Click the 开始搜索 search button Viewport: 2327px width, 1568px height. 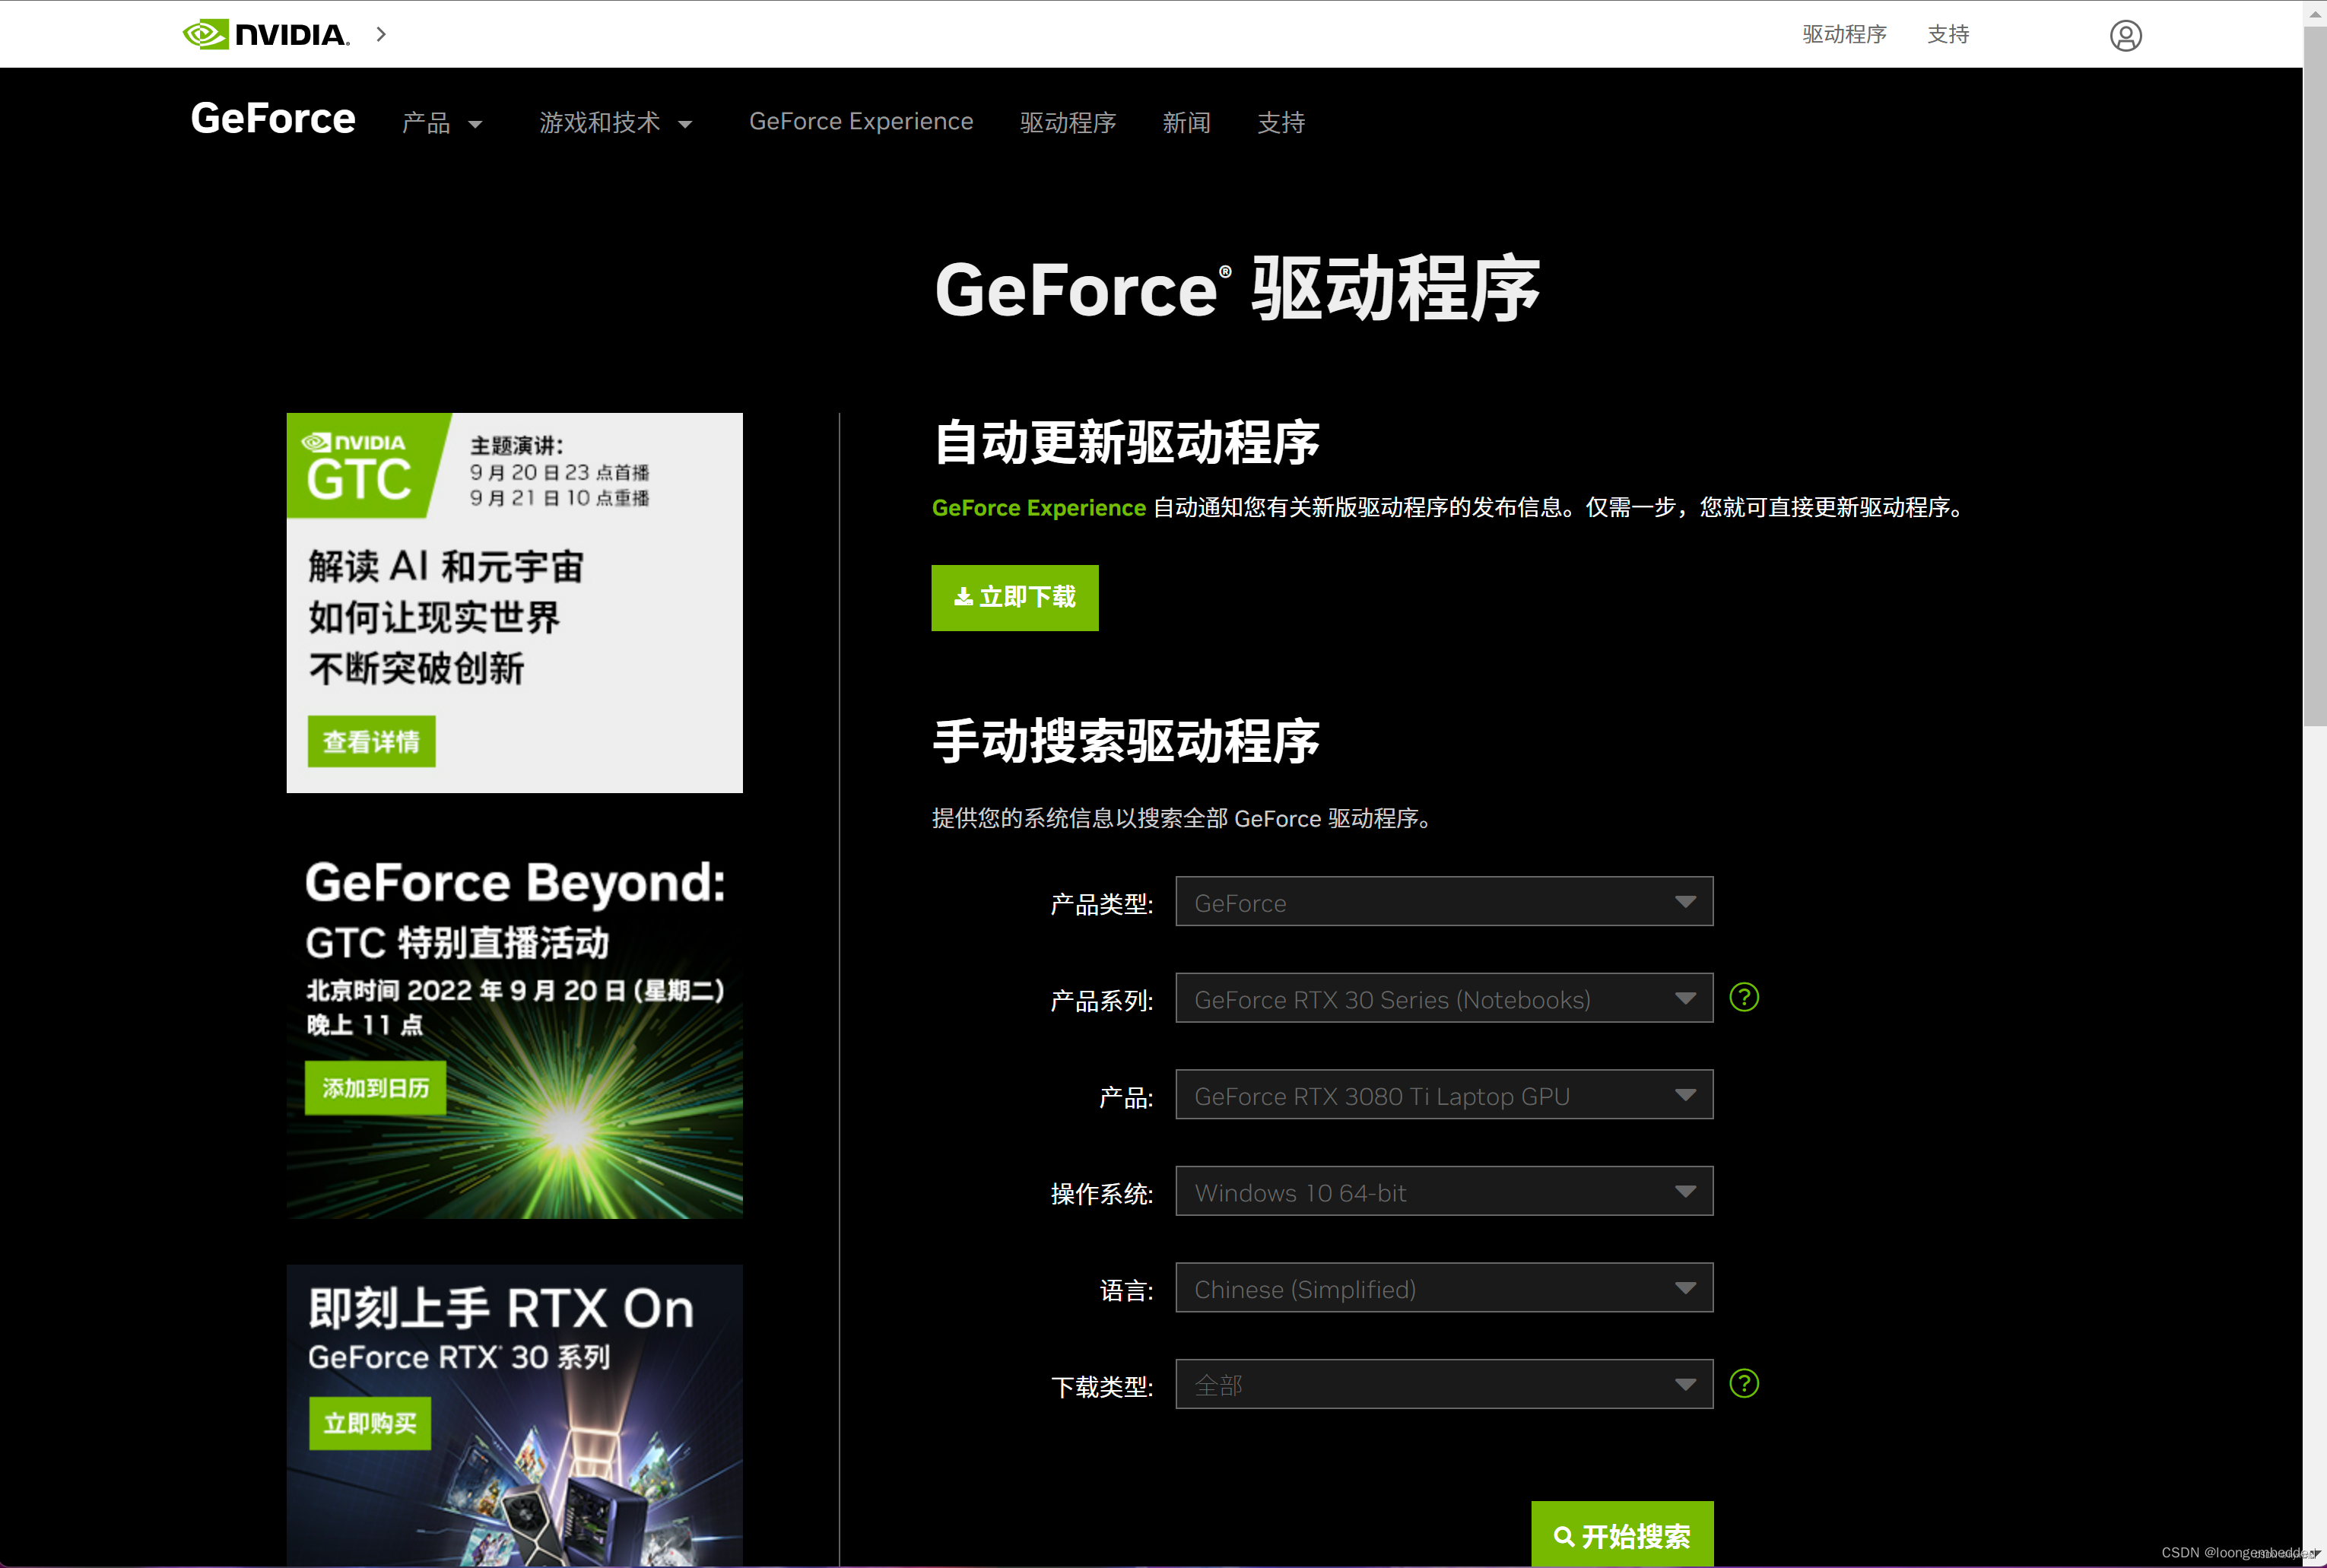pos(1621,1535)
